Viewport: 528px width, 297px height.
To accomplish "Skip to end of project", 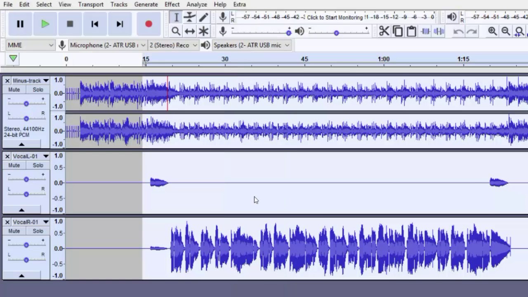I will [x=120, y=24].
